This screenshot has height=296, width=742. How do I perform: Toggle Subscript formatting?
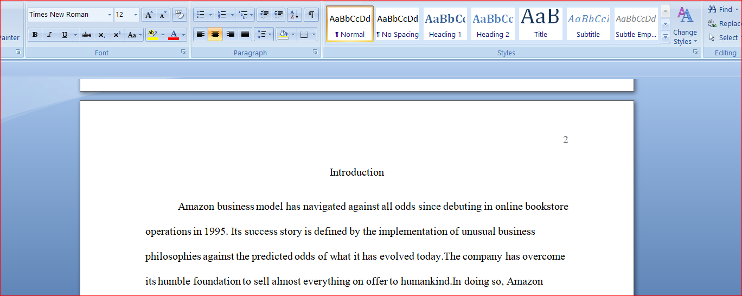coord(101,35)
